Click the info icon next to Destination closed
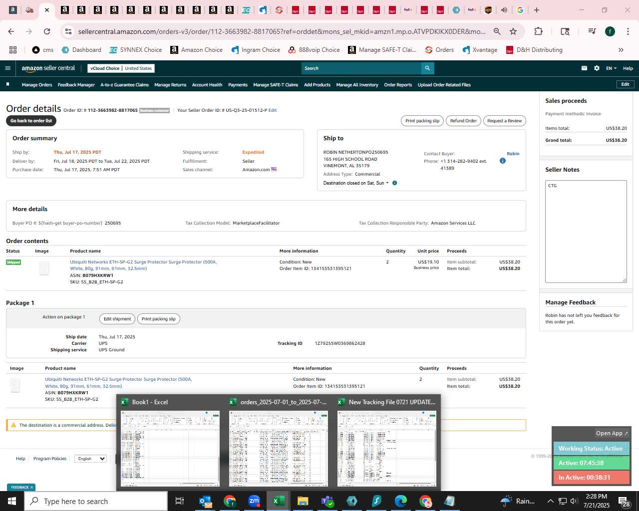This screenshot has height=511, width=639. point(394,183)
